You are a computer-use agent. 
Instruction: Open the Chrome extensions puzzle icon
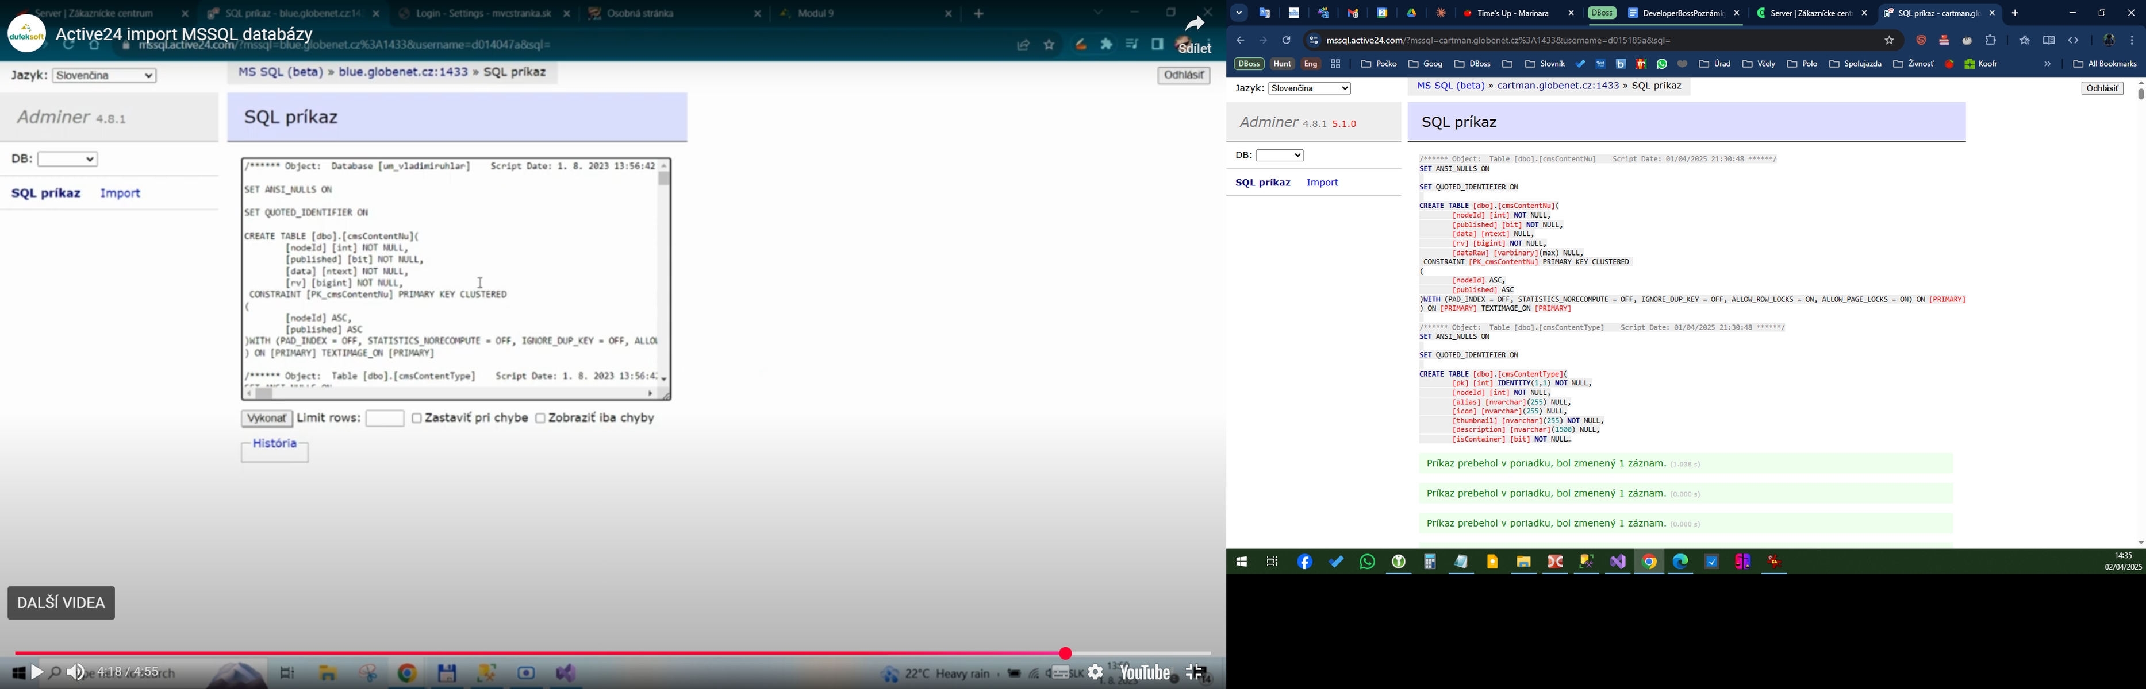tap(1991, 41)
